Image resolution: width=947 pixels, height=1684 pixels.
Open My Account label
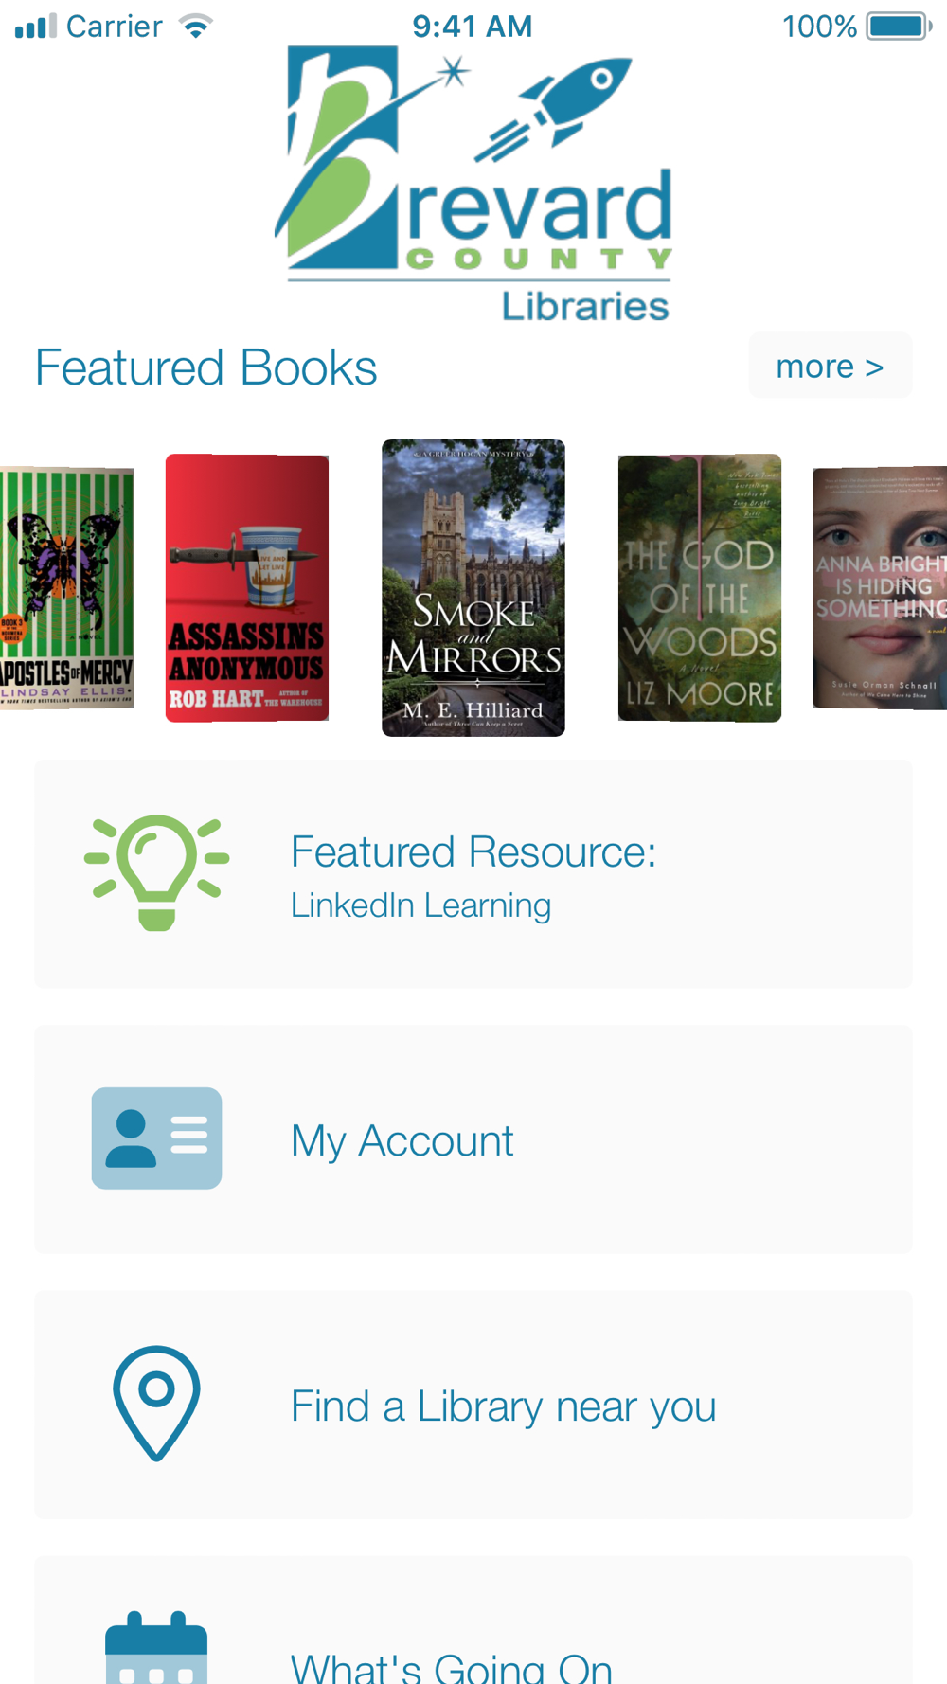coord(402,1140)
